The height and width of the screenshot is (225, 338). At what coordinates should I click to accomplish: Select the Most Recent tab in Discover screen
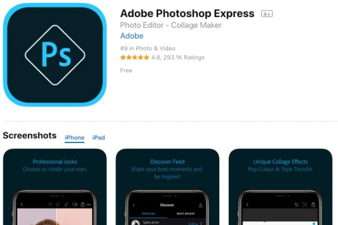(x=186, y=214)
